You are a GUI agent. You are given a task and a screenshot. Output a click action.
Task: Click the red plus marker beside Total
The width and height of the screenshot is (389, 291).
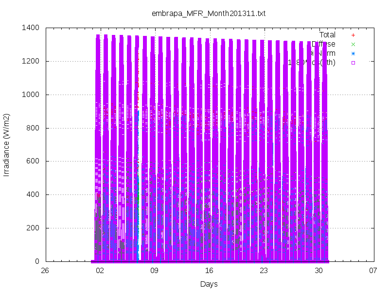pos(353,35)
